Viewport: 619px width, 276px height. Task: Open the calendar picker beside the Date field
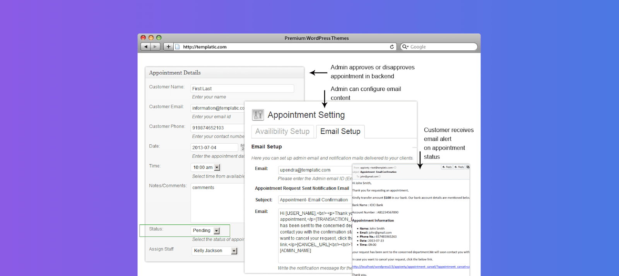click(242, 147)
